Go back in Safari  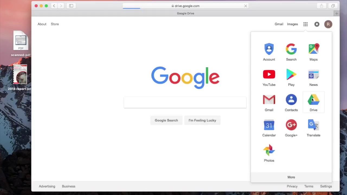click(54, 6)
